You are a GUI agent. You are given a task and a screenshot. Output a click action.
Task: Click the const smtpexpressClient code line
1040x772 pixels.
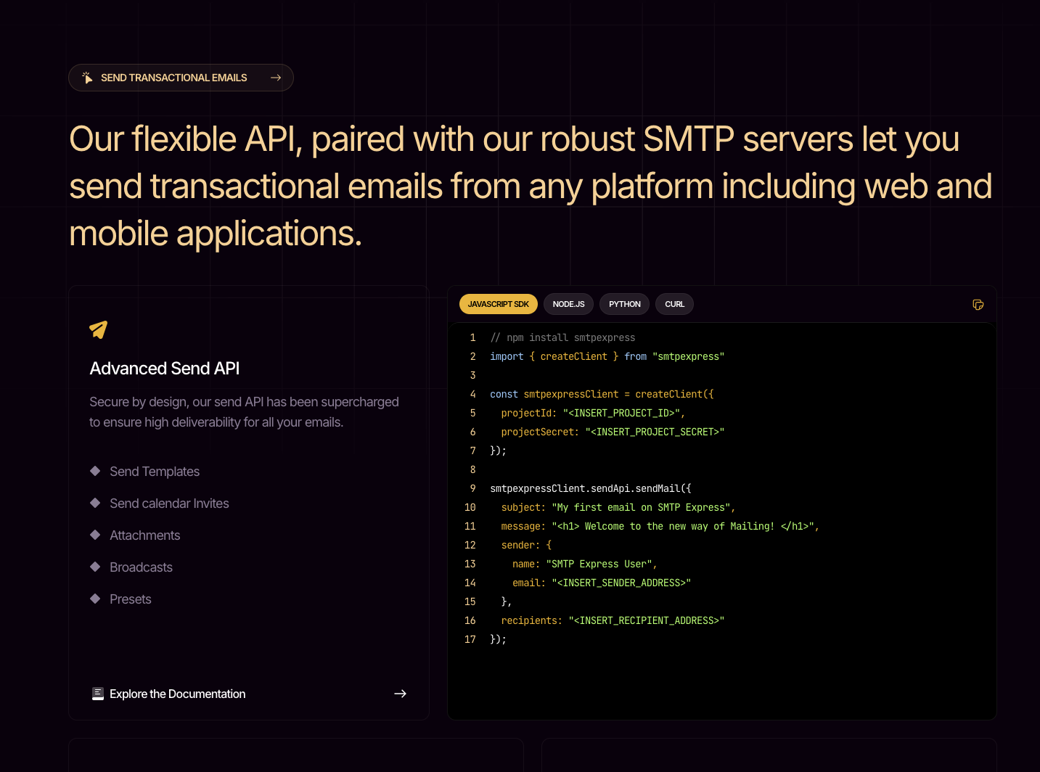click(x=602, y=394)
